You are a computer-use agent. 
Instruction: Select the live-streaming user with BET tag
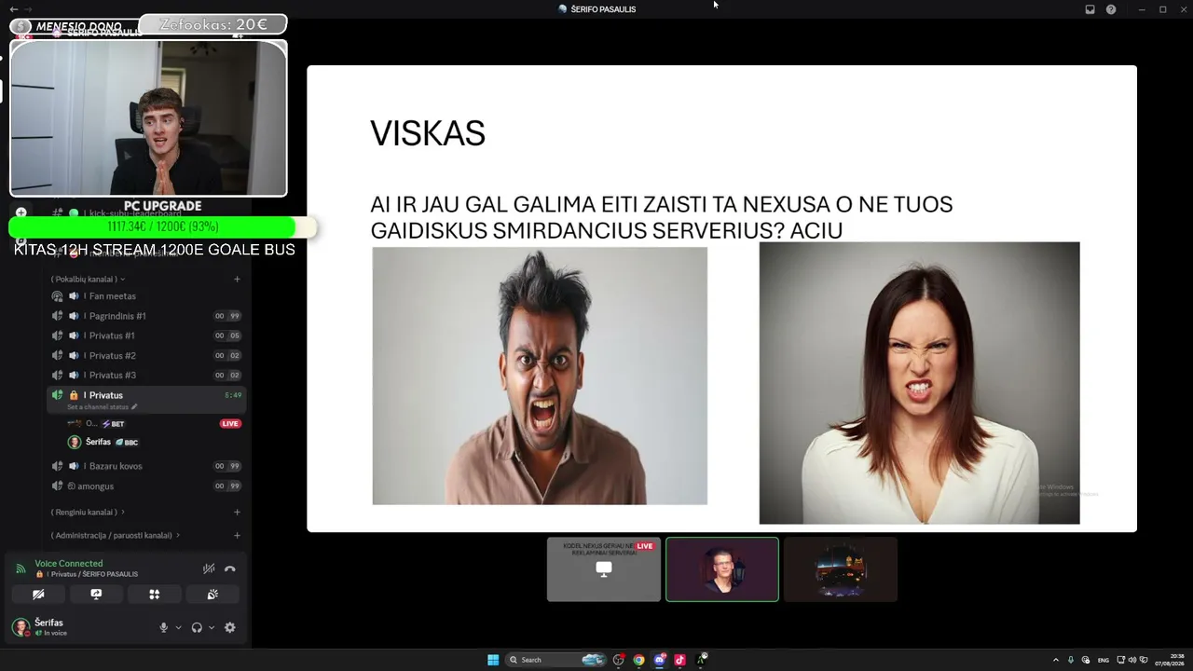click(154, 423)
